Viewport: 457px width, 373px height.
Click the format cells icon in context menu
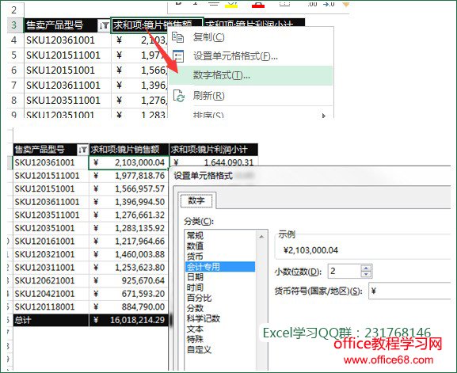click(178, 56)
